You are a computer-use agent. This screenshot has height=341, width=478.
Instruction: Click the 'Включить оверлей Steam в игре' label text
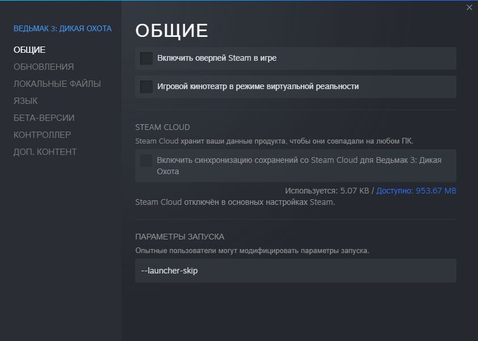point(217,58)
